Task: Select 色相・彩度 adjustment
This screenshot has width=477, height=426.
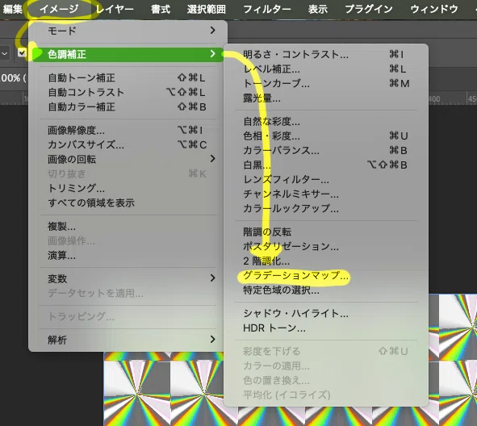Action: [x=326, y=136]
